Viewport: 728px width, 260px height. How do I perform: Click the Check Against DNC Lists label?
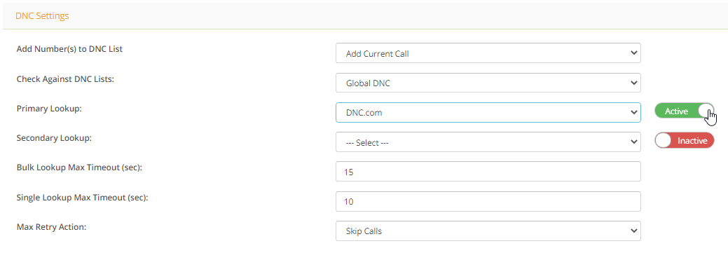click(65, 79)
